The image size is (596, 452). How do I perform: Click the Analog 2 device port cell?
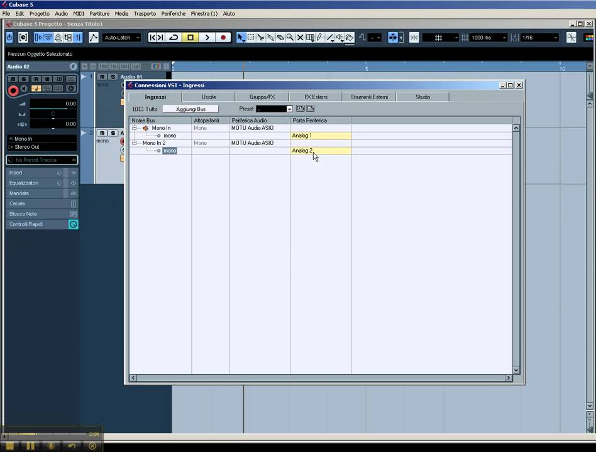(321, 151)
